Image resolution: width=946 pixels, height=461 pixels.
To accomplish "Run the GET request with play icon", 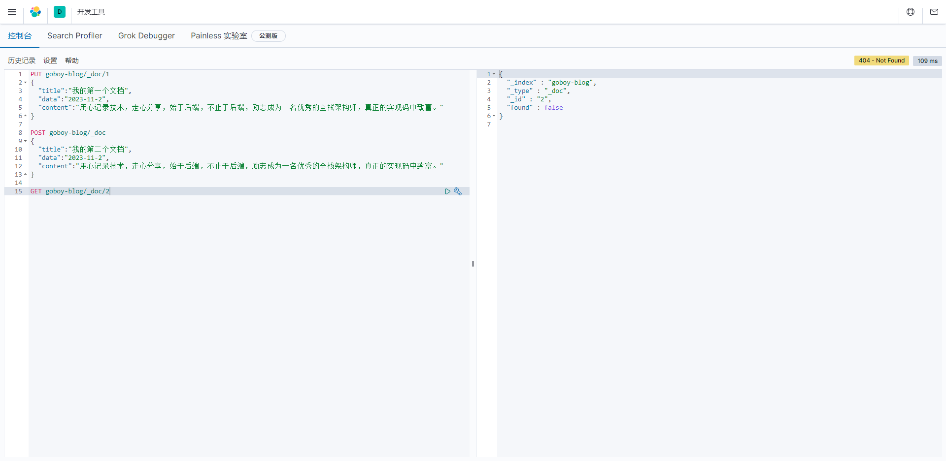I will tap(447, 191).
